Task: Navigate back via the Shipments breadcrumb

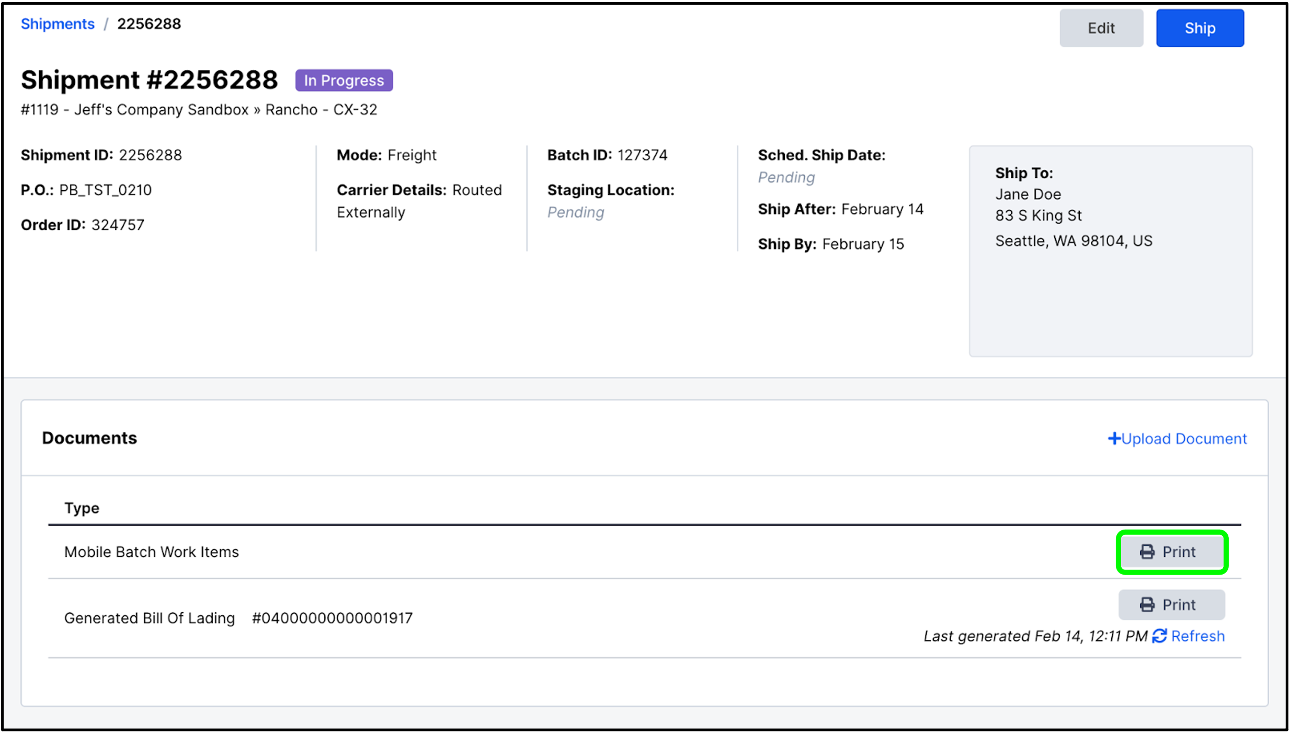Action: (x=57, y=24)
